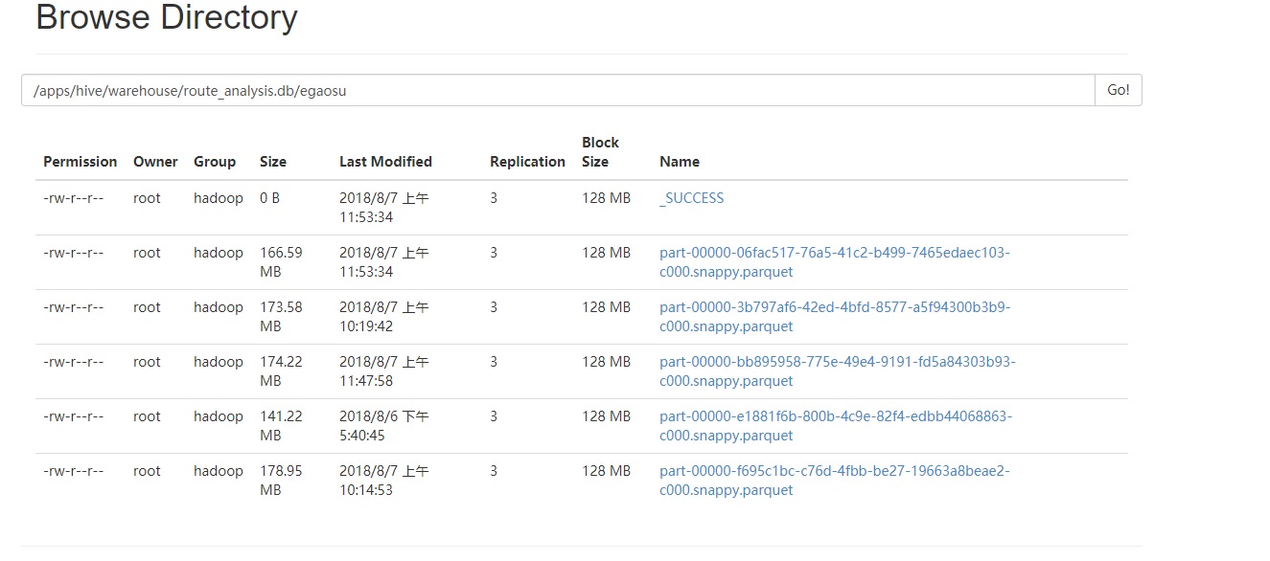Click the directory path input field
This screenshot has height=561, width=1270.
[x=557, y=91]
